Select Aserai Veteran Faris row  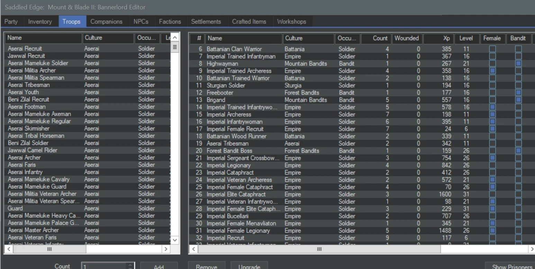click(x=87, y=238)
